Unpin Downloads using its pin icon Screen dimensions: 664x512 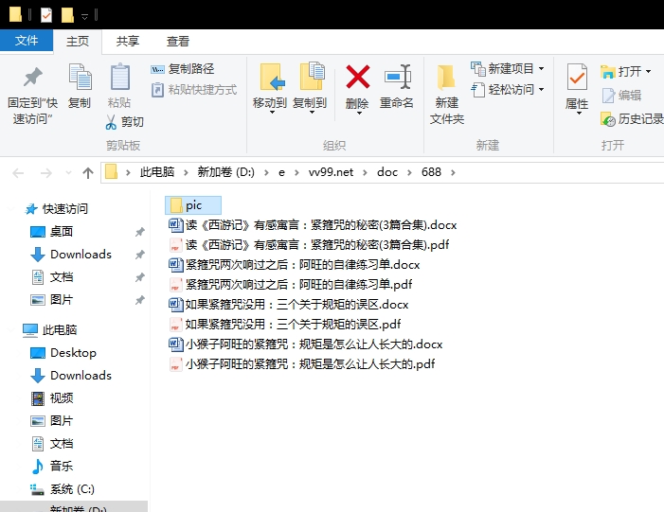click(140, 255)
